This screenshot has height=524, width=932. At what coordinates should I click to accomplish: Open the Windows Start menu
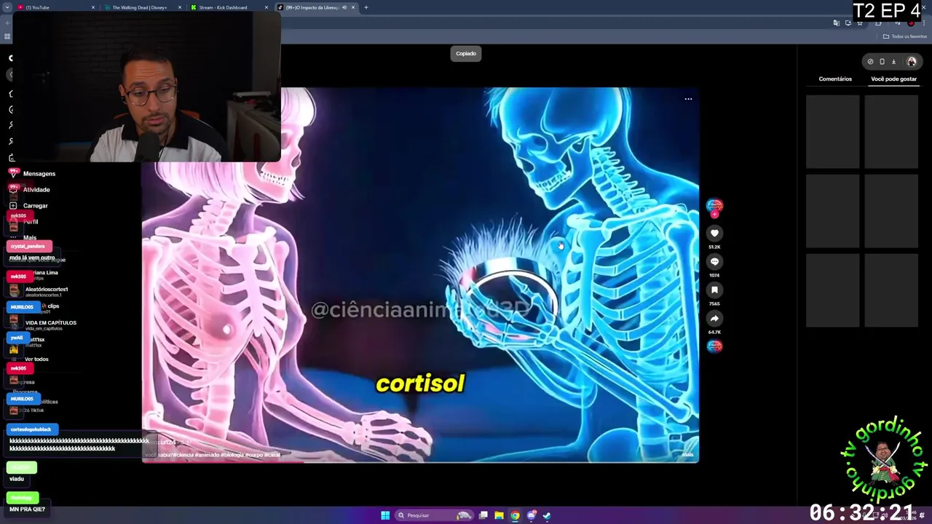385,515
